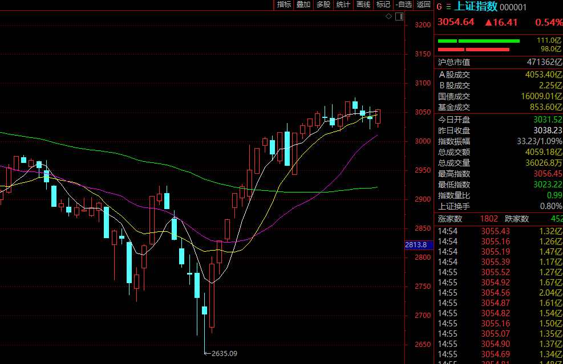Click the 98.0亿 volume value
This screenshot has width=563, height=364.
[x=551, y=49]
